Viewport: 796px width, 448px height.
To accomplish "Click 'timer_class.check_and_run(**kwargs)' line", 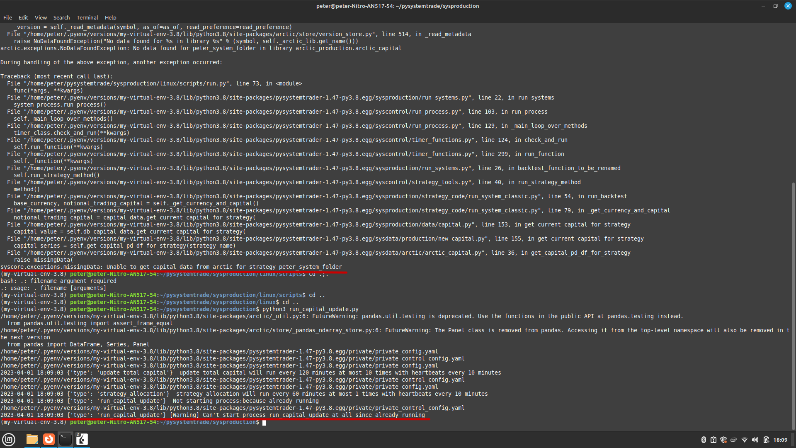I will click(72, 133).
